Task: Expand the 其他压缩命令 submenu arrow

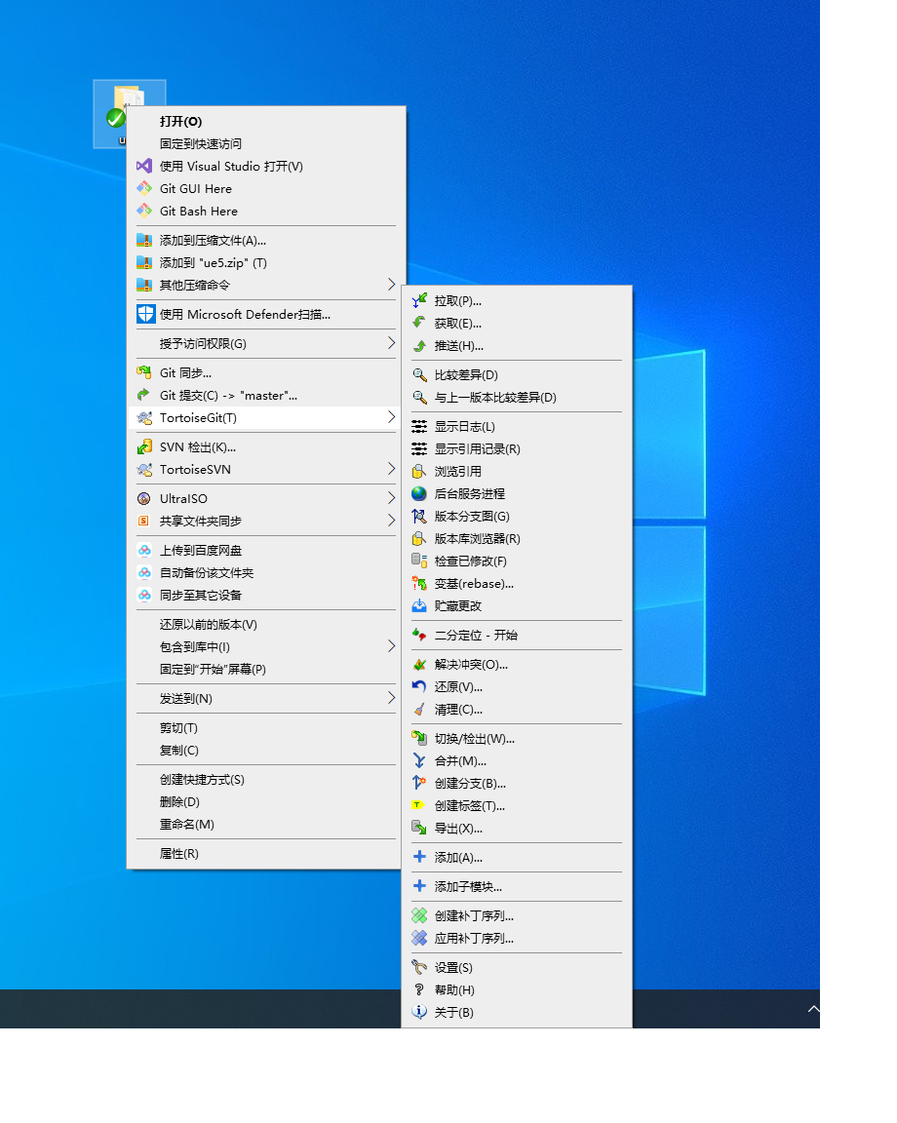Action: pyautogui.click(x=391, y=285)
